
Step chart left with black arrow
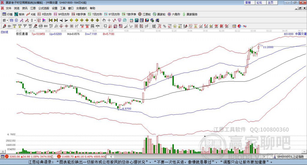point(61,20)
